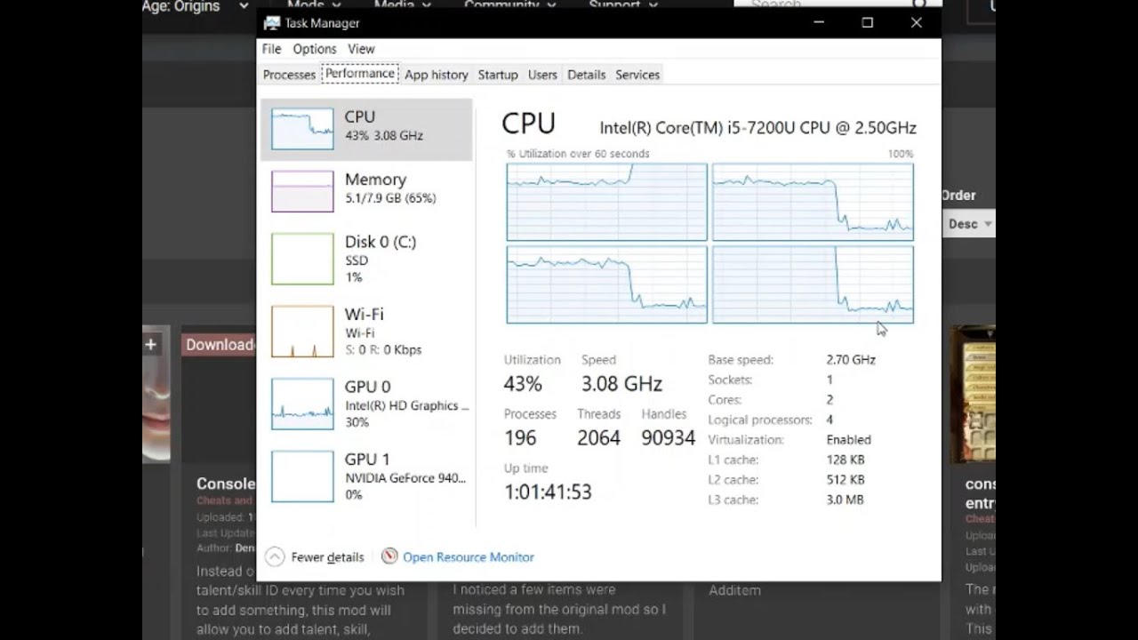Open the Wi-Fi activity graph thumbnail
1138x640 pixels.
[x=302, y=332]
